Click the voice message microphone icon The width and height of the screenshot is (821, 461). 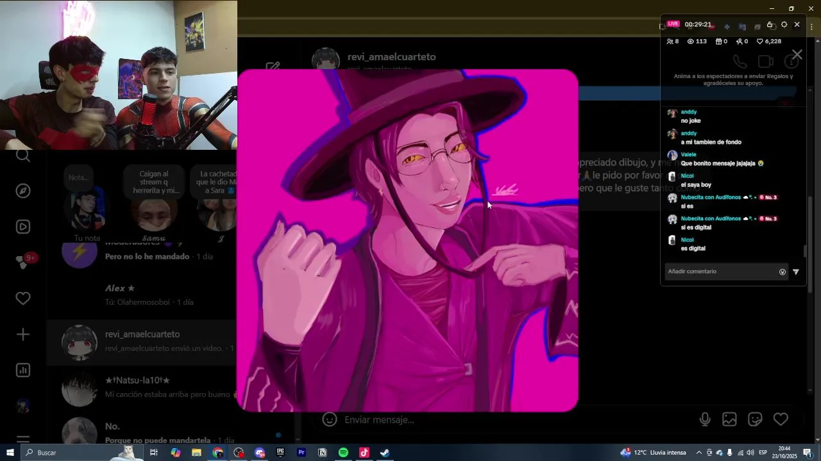pyautogui.click(x=705, y=419)
